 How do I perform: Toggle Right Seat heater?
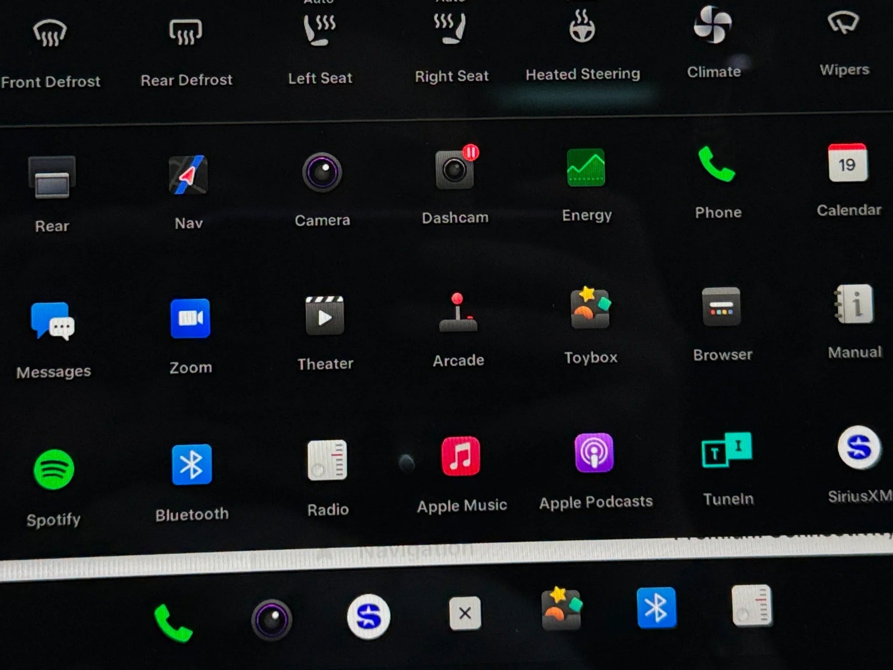[450, 28]
